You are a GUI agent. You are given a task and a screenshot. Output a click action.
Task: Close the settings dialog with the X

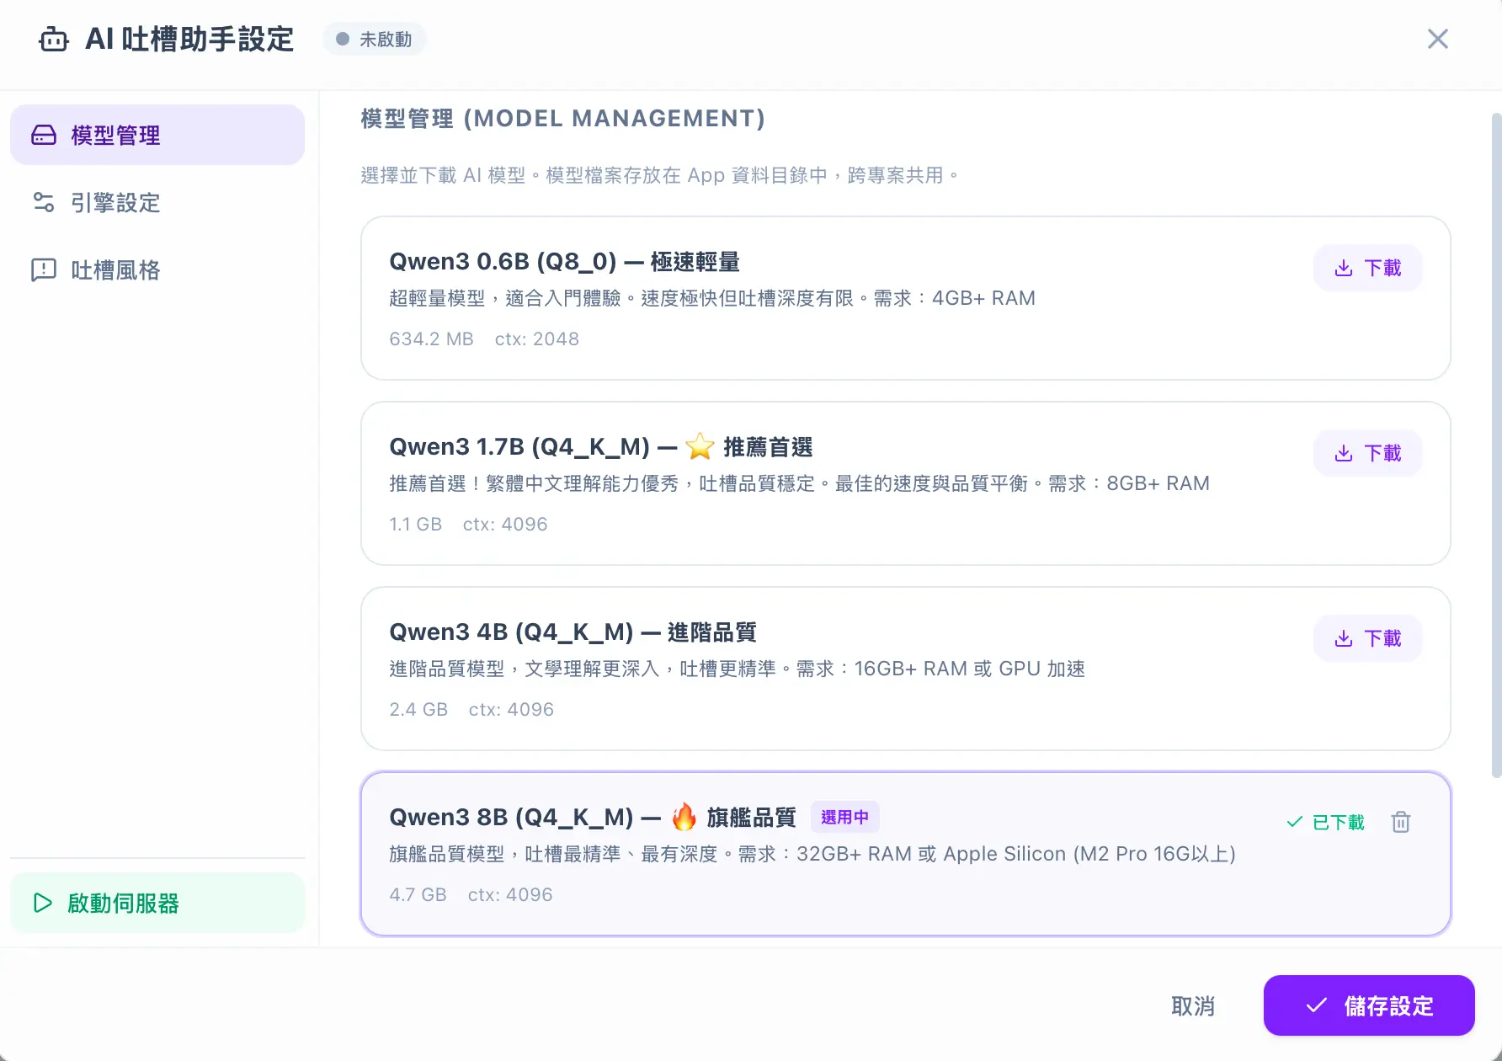[x=1438, y=39]
